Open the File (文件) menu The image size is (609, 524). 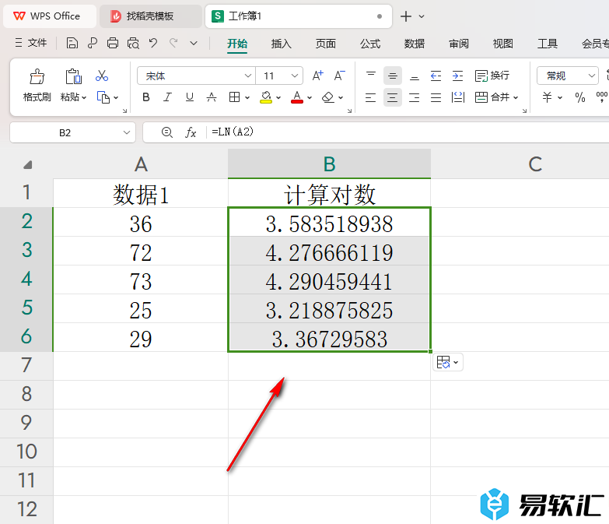[x=31, y=43]
